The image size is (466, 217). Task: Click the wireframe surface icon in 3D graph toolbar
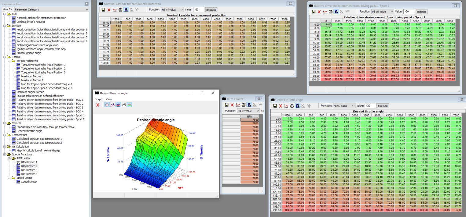point(124,105)
